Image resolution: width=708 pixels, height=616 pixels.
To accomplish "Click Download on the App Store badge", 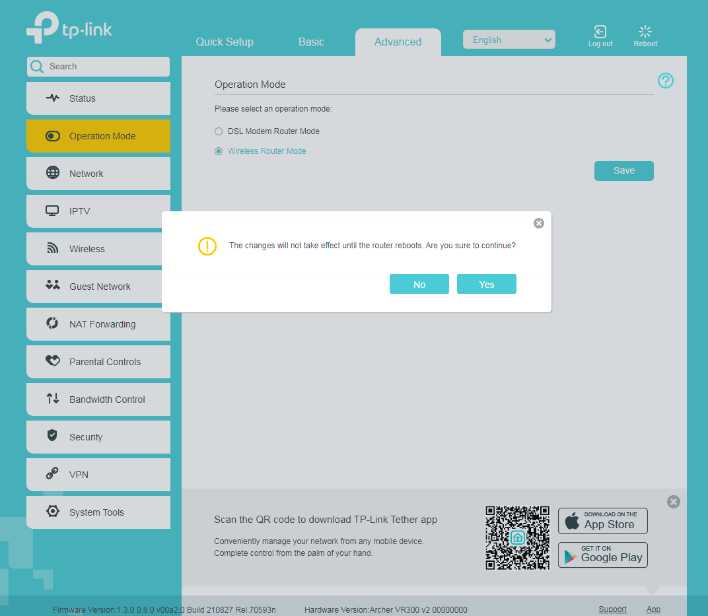I will [603, 521].
